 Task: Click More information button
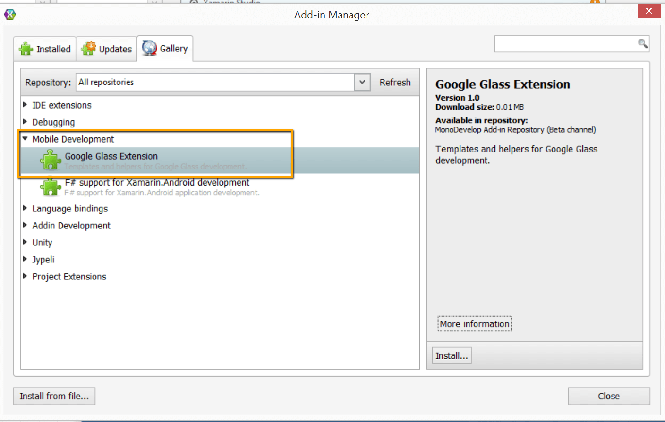point(475,324)
